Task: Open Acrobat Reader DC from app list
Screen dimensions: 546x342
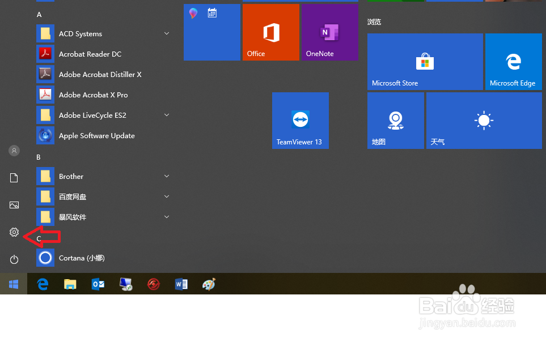Action: (104, 54)
